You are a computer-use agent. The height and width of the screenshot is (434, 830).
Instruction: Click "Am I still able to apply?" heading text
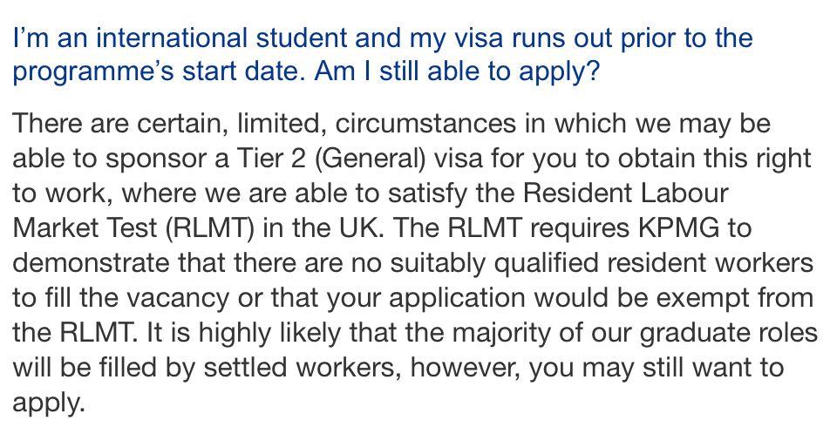point(457,72)
